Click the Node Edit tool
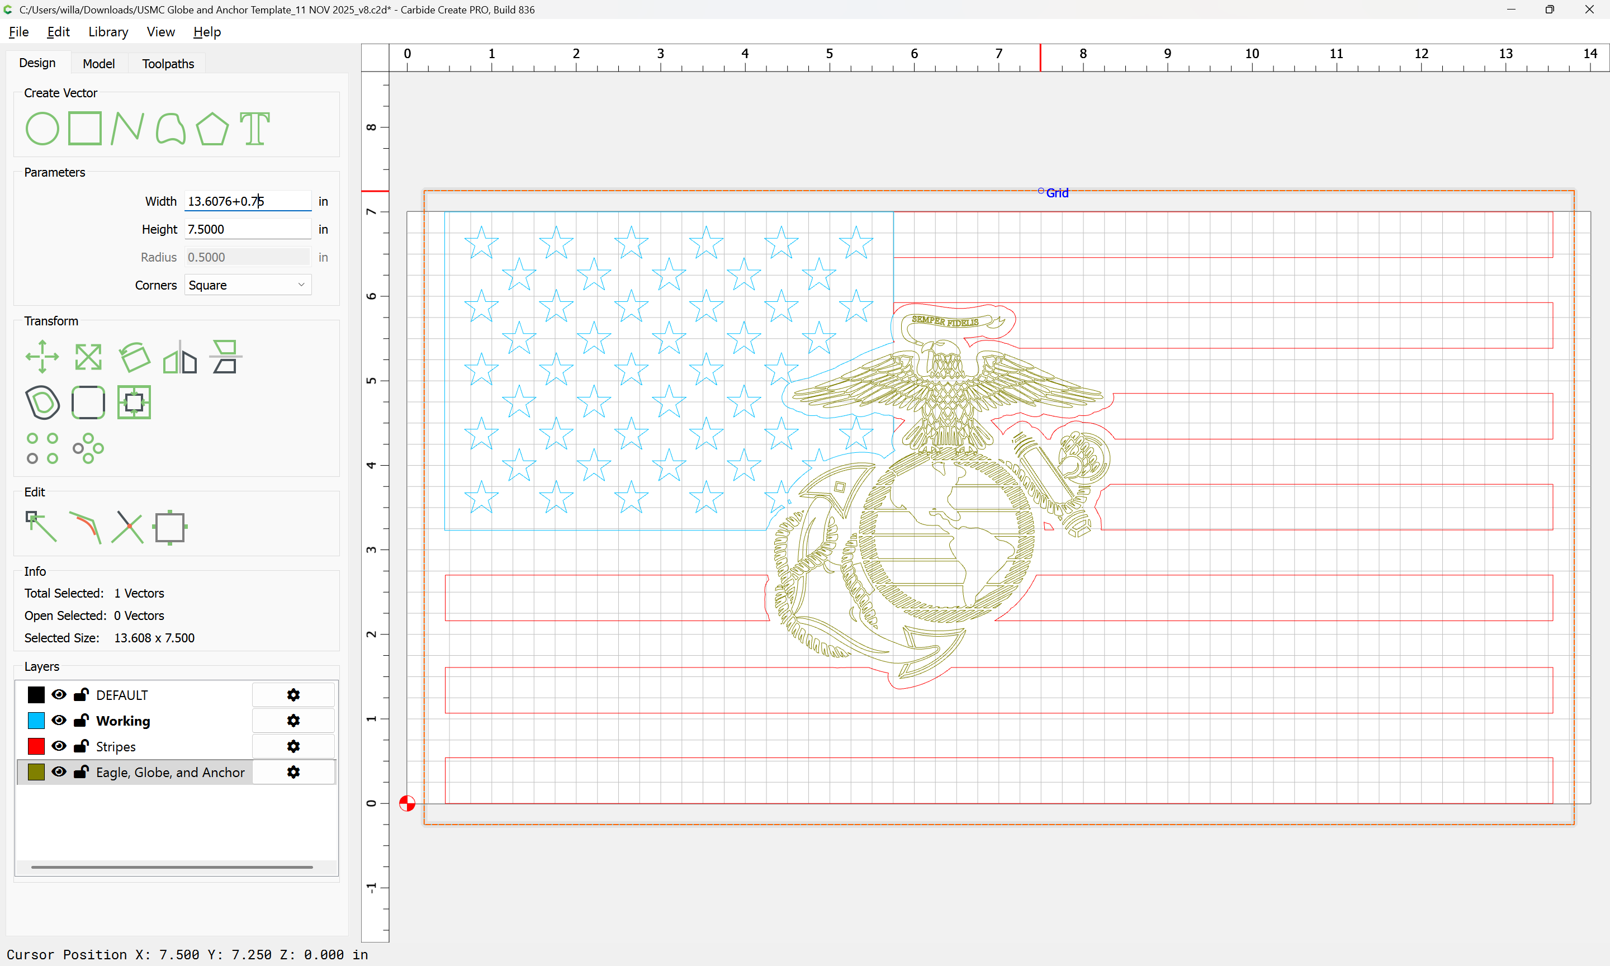The height and width of the screenshot is (966, 1610). [x=41, y=527]
